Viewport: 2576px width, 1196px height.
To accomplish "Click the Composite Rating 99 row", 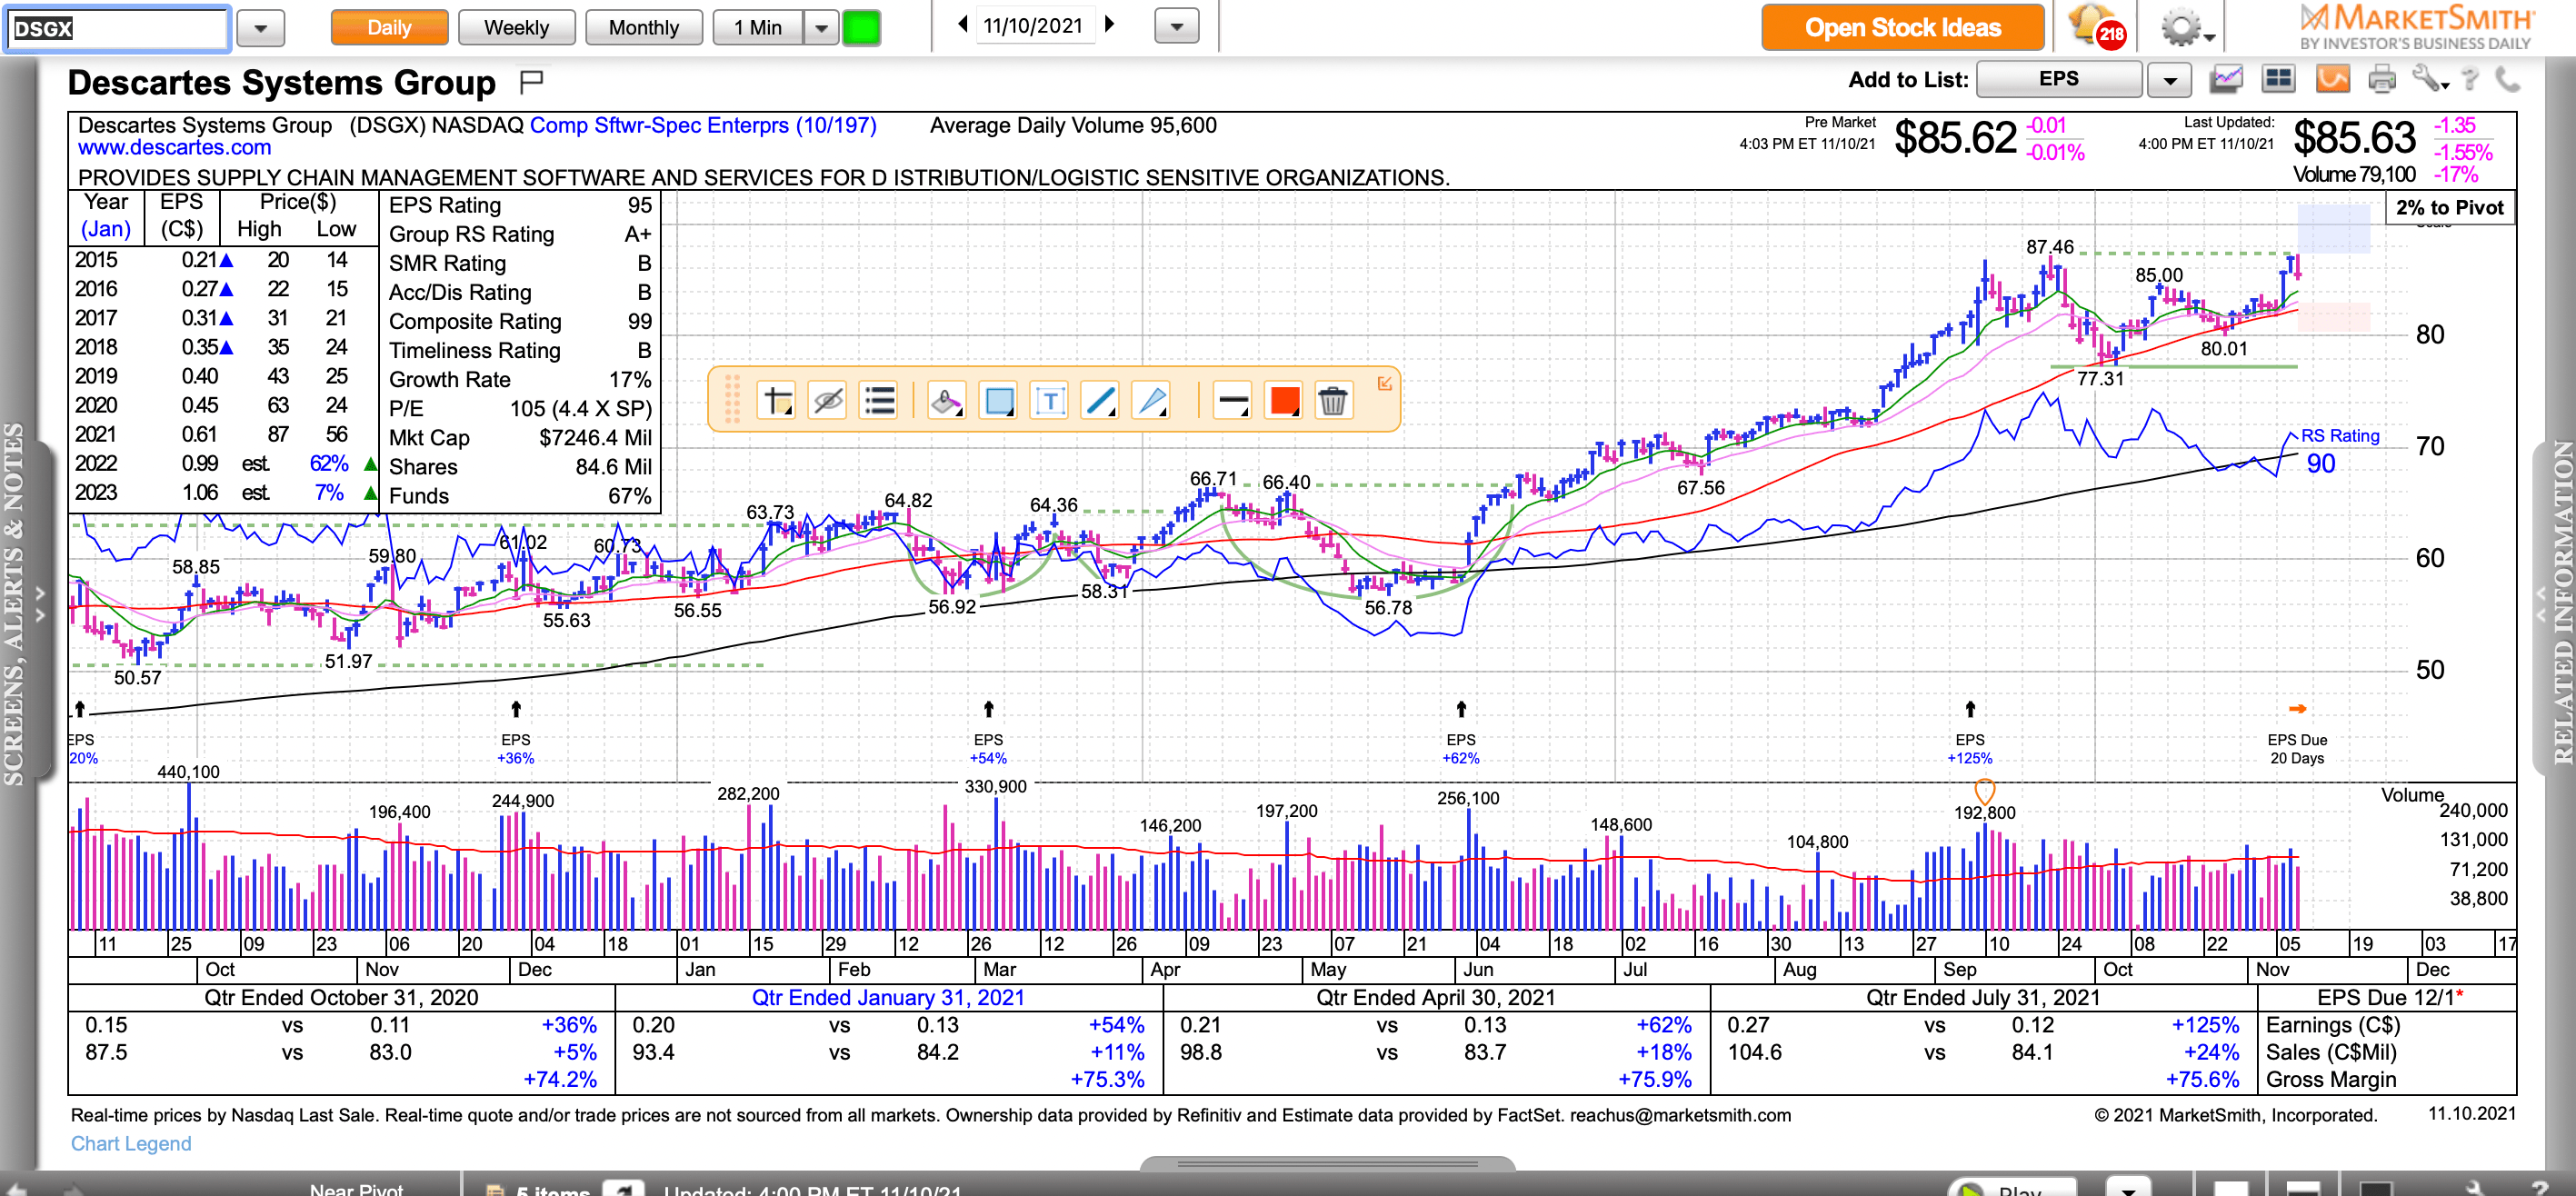I will pyautogui.click(x=520, y=322).
